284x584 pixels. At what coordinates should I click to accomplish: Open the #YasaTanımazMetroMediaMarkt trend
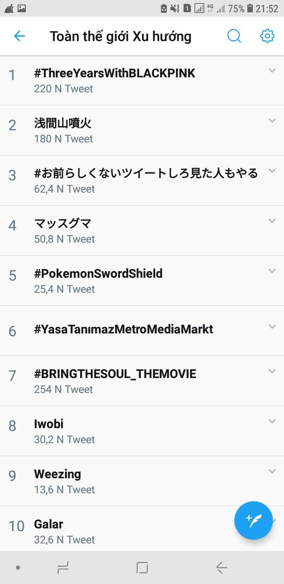[142, 331]
